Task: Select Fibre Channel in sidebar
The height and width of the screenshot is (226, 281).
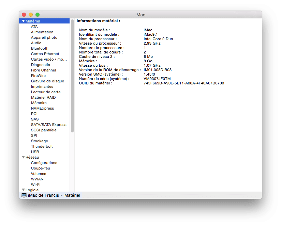Action: (x=43, y=70)
